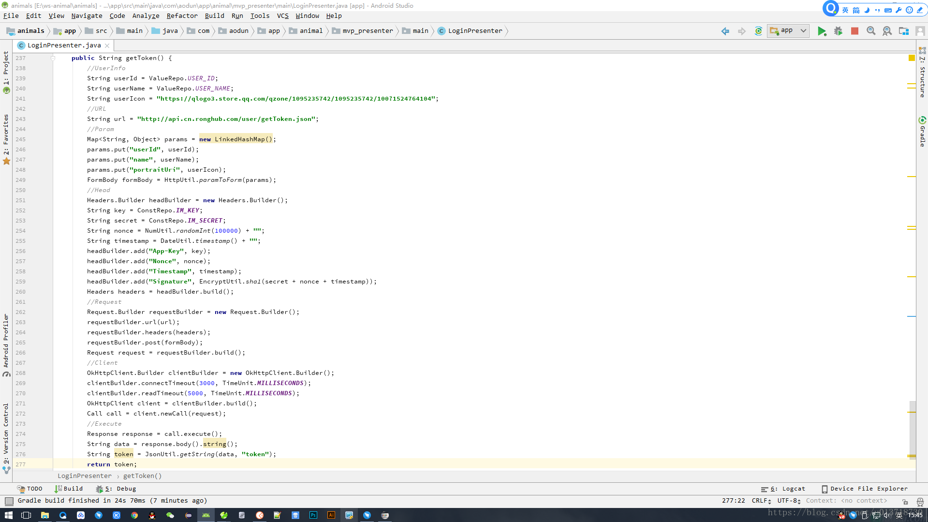This screenshot has height=522, width=928.
Task: Click line number 245 in the gutter
Action: [20, 139]
